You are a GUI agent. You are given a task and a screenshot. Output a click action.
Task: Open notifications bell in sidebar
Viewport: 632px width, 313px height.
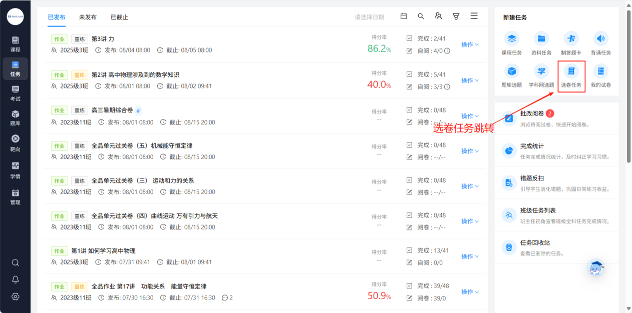tap(16, 279)
